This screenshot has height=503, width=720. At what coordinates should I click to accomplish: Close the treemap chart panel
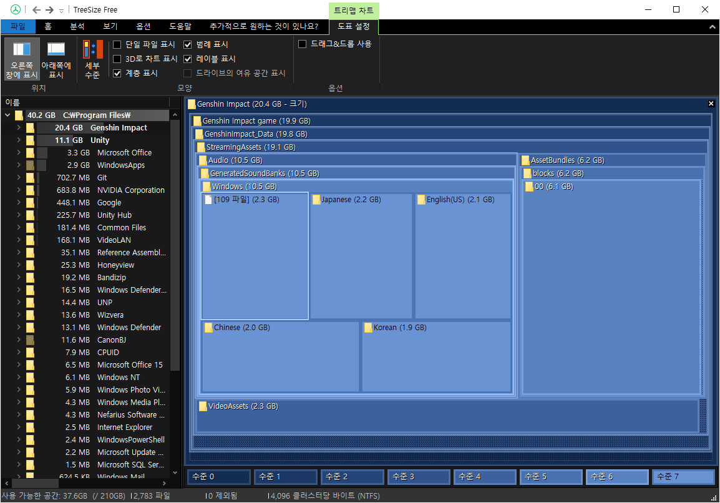[x=711, y=104]
